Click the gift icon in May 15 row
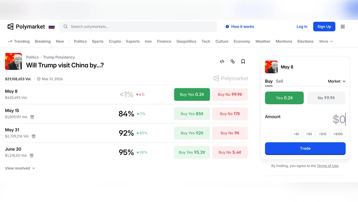 [32, 117]
